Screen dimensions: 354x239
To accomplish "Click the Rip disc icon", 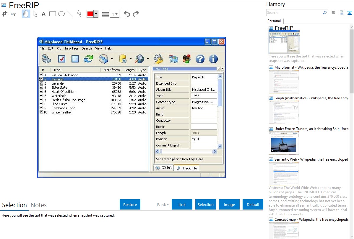I will (x=104, y=59).
